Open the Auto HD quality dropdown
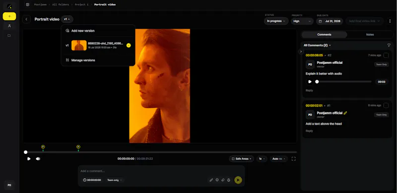397x193 pixels. click(278, 159)
